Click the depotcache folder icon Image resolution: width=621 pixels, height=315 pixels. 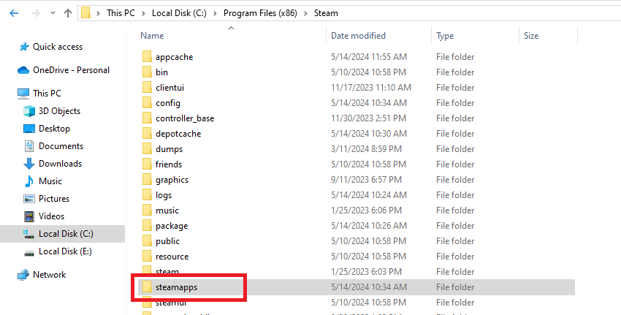pos(147,134)
